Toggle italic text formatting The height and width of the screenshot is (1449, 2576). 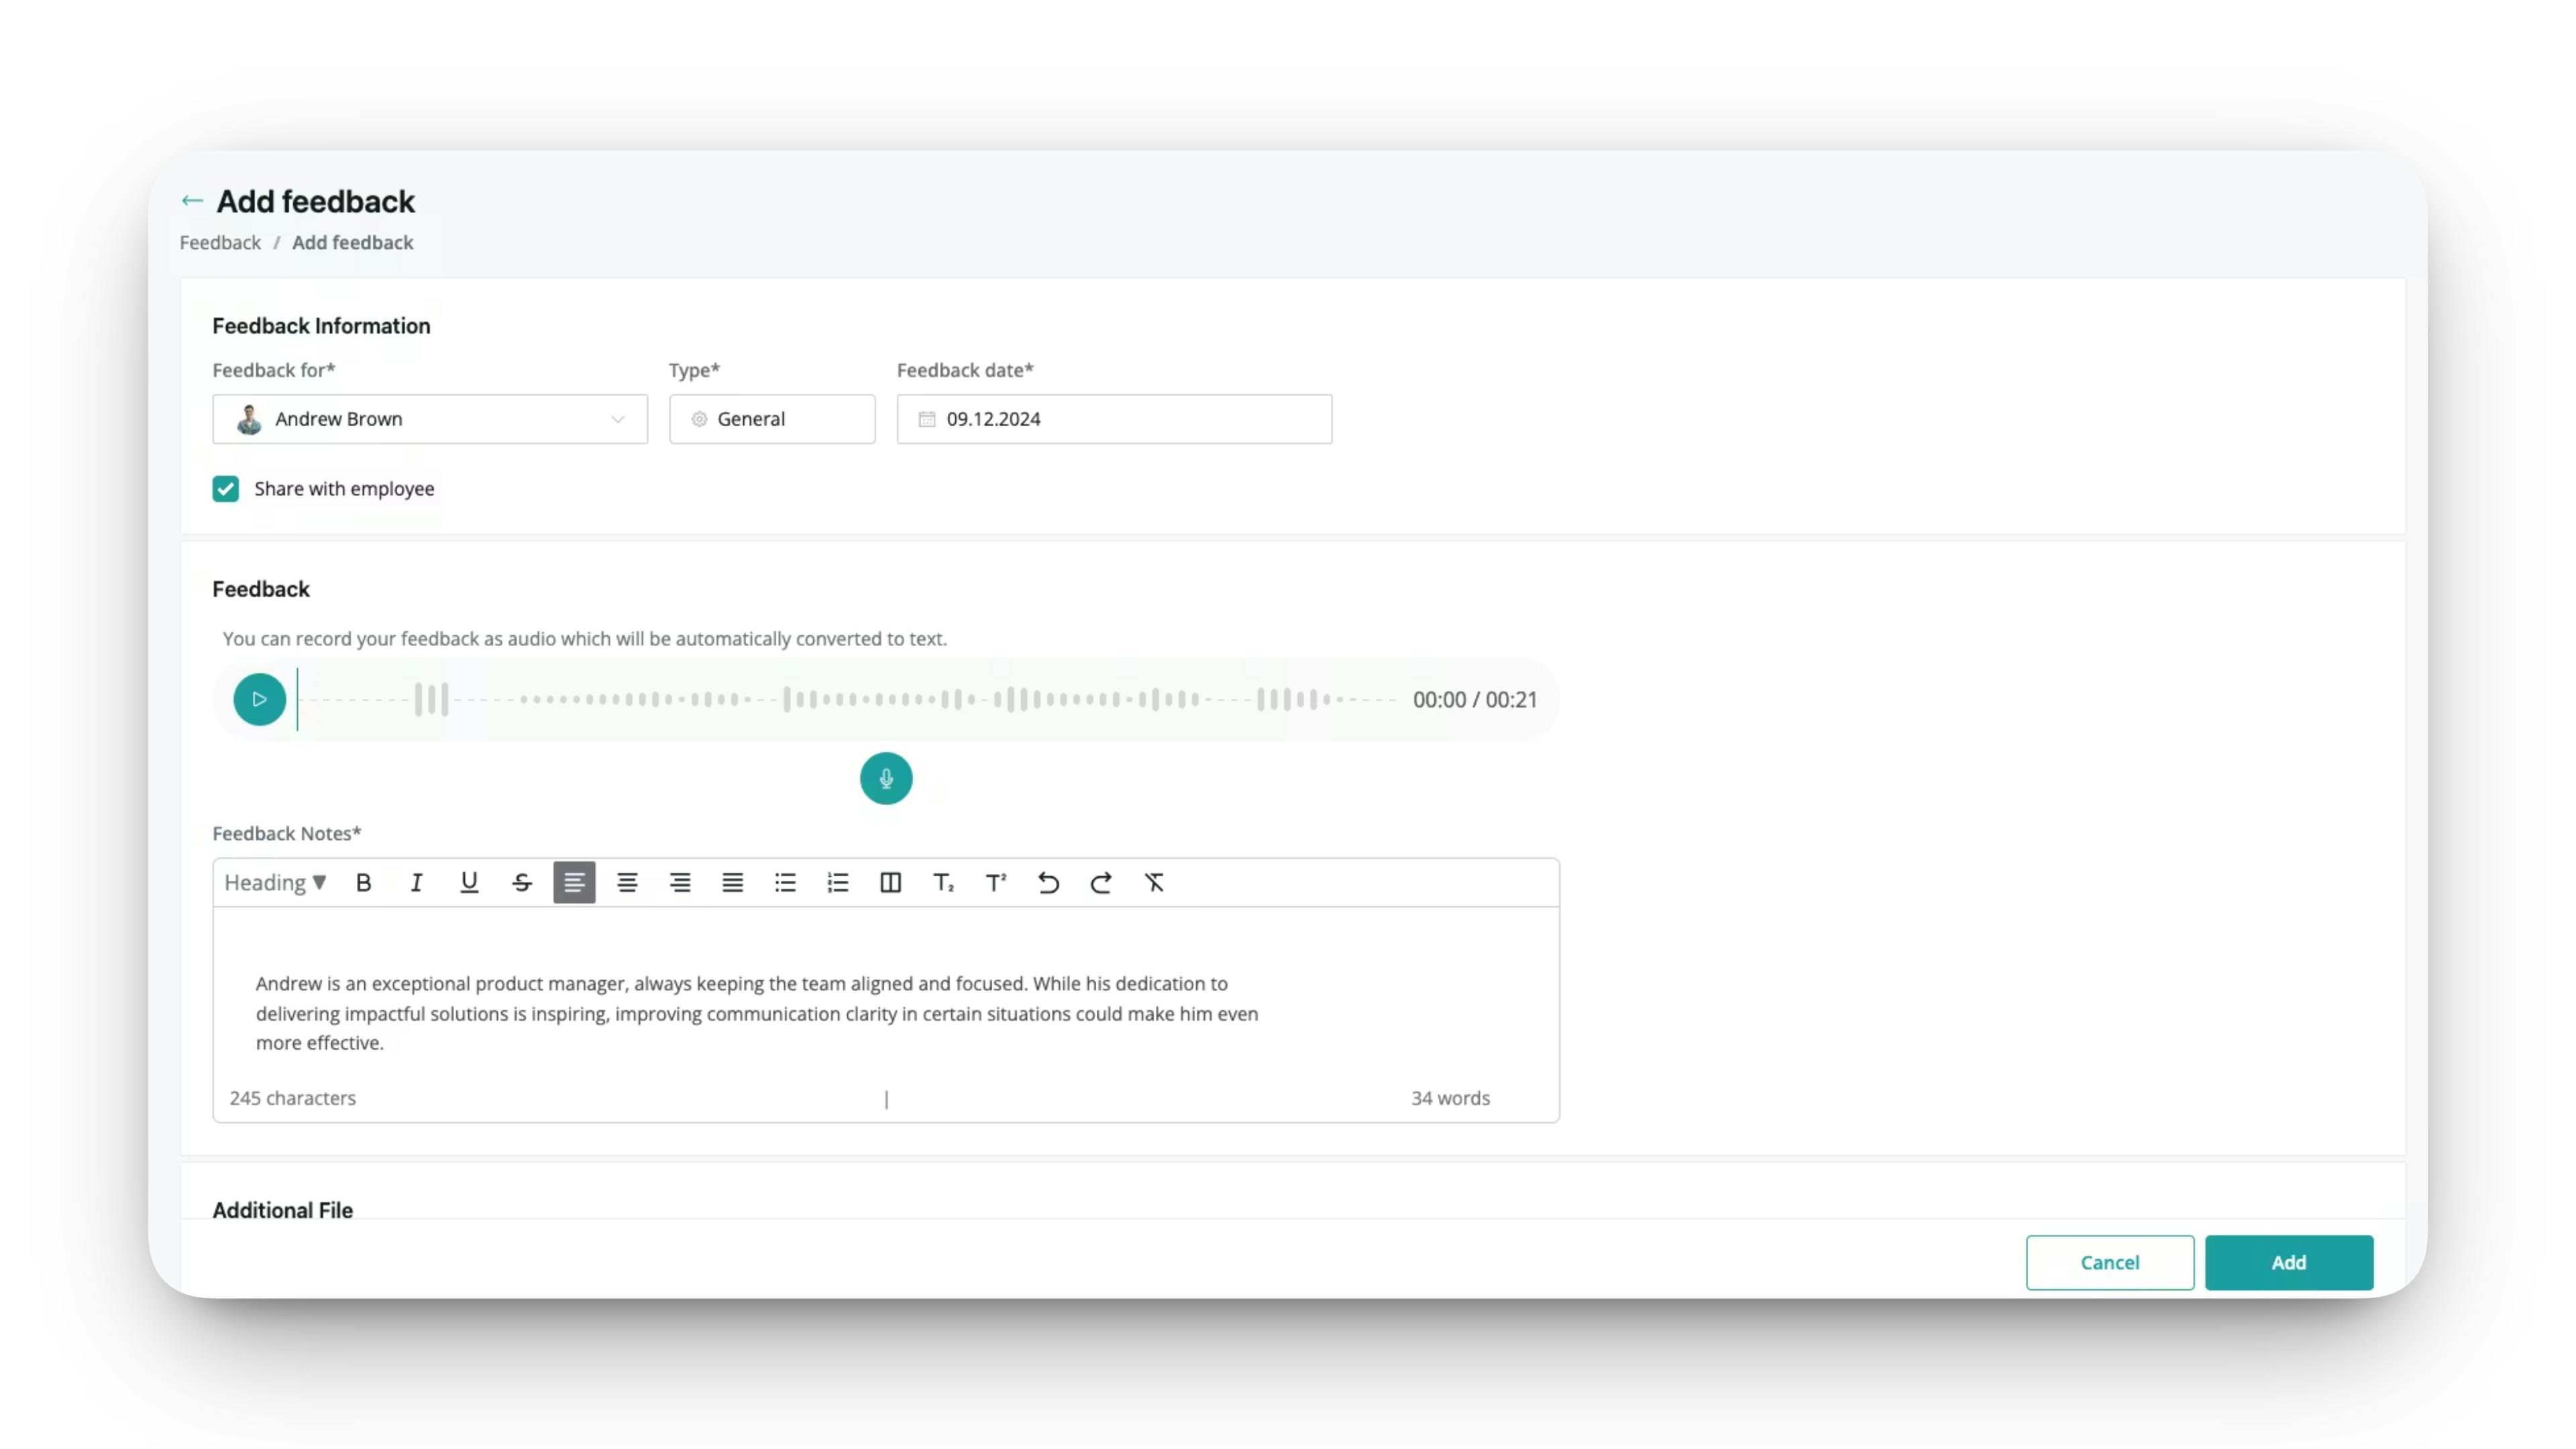click(416, 883)
